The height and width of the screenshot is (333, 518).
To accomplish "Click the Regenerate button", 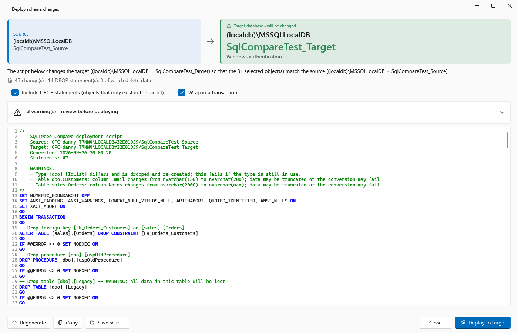I will tap(29, 323).
